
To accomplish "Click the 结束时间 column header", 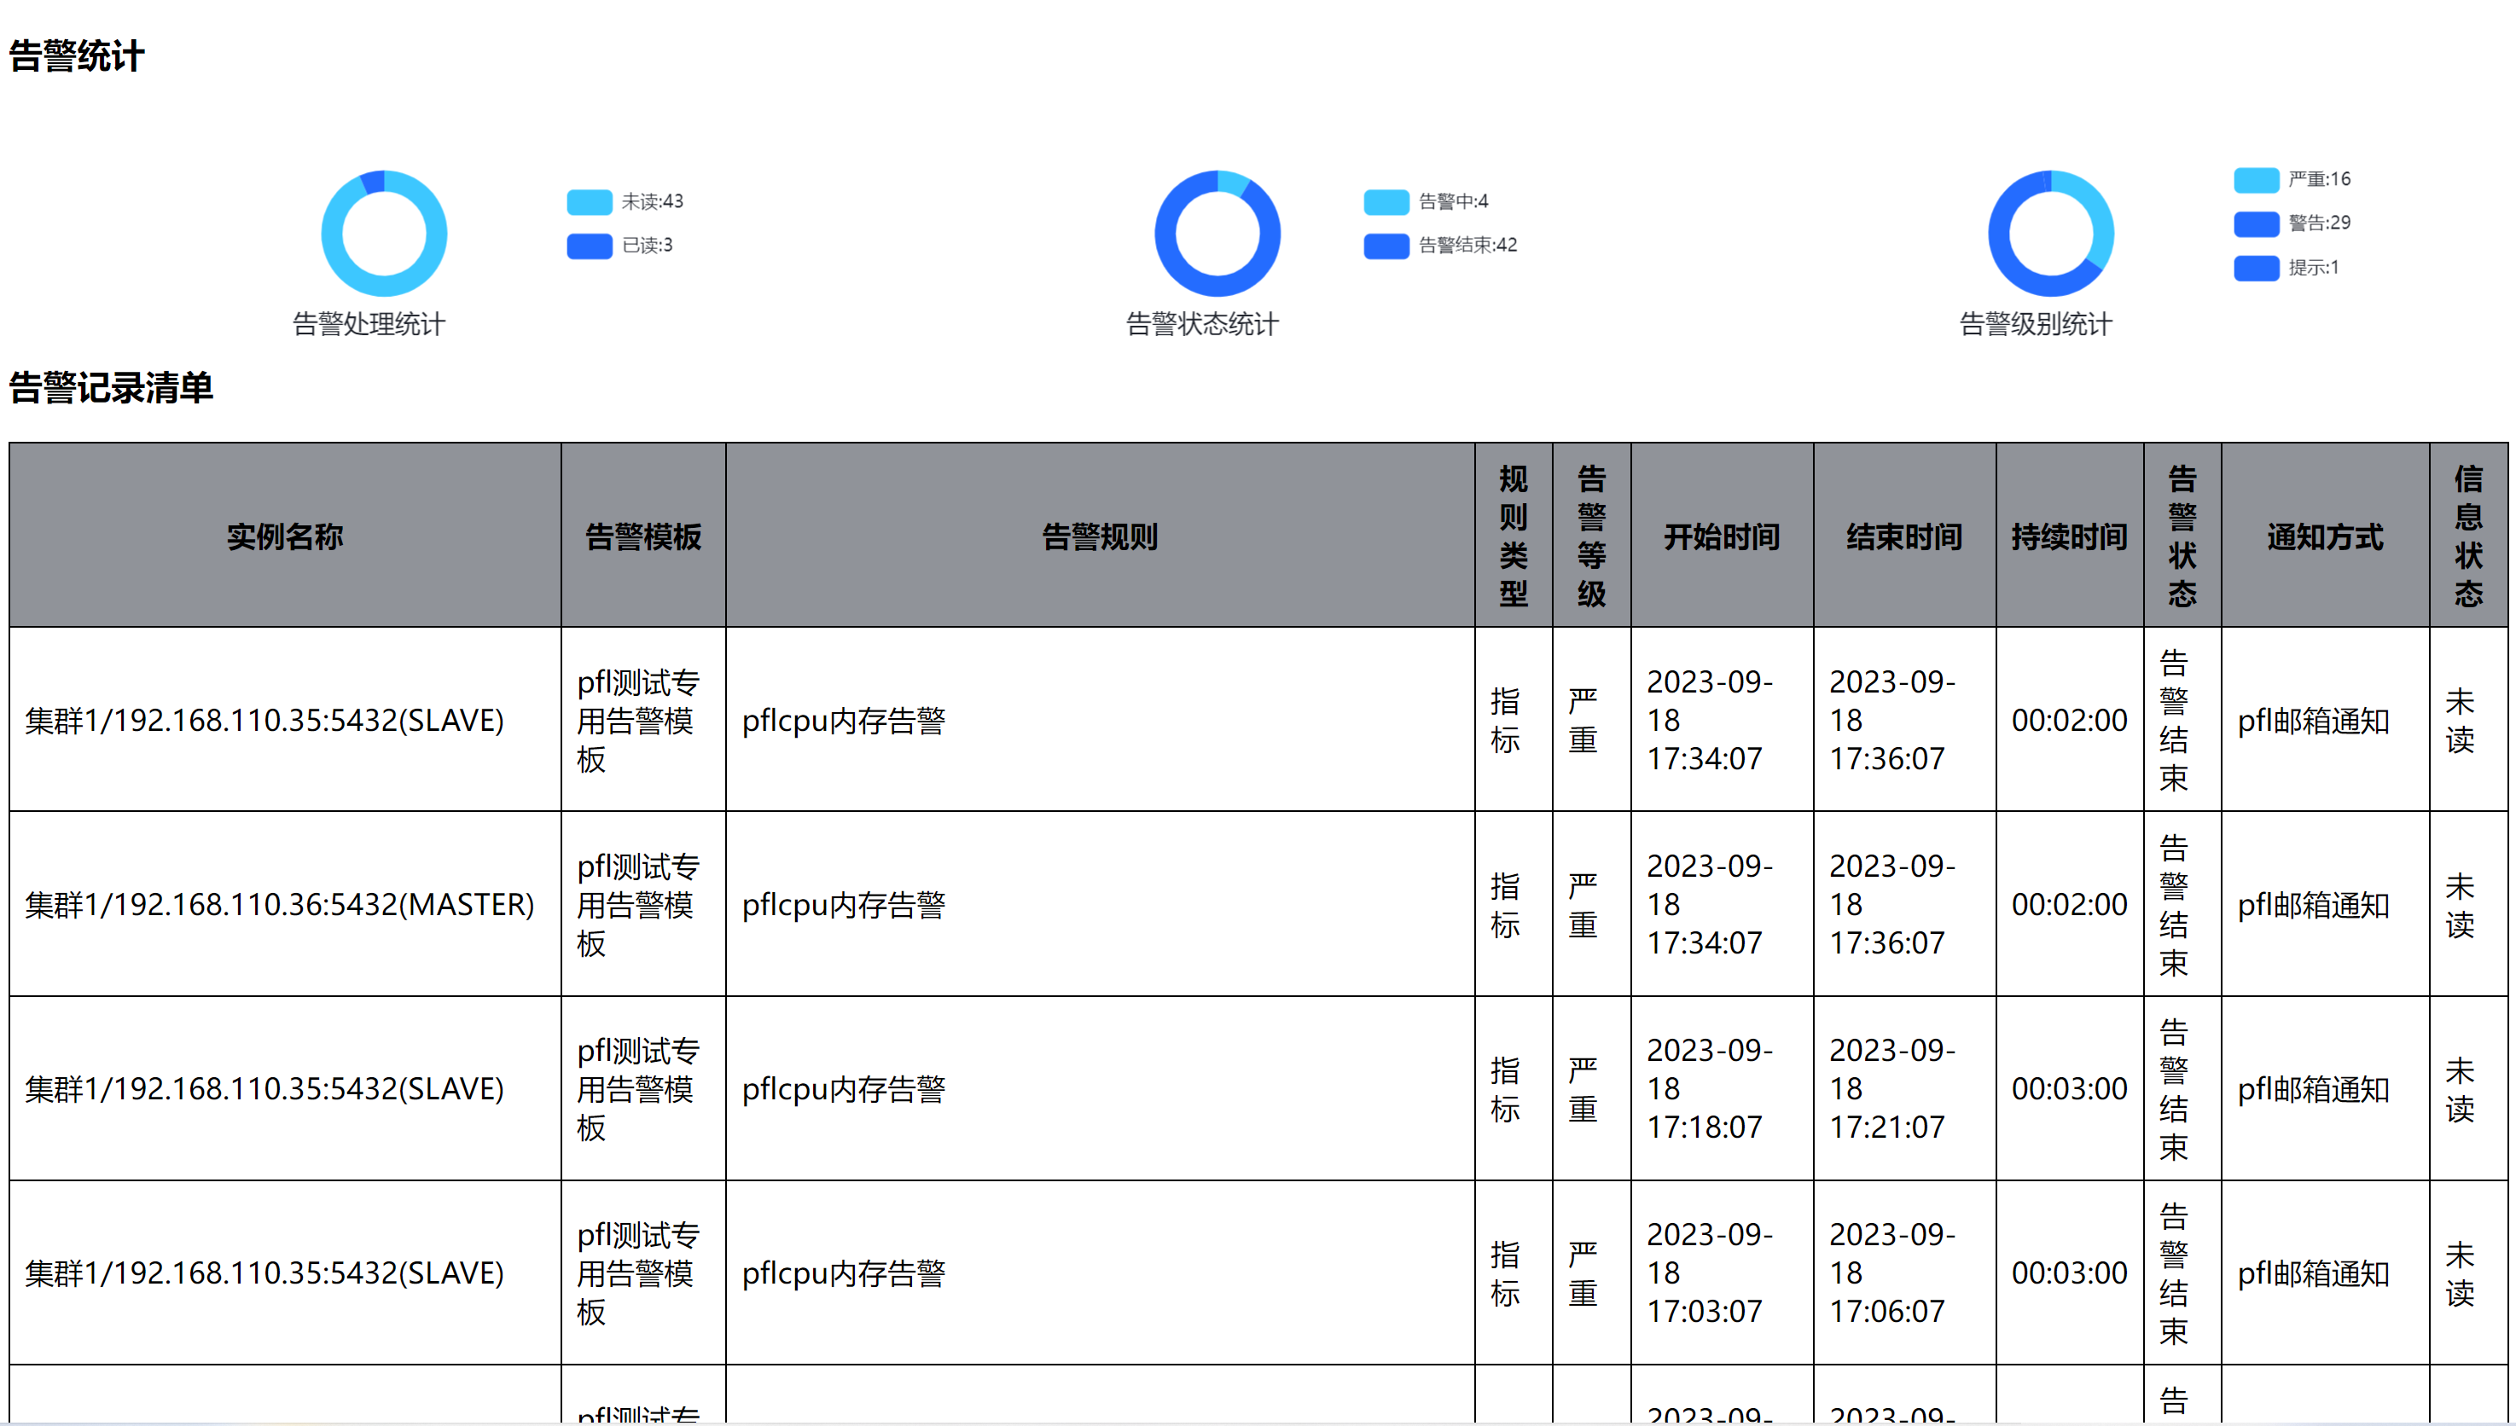I will click(x=1903, y=536).
